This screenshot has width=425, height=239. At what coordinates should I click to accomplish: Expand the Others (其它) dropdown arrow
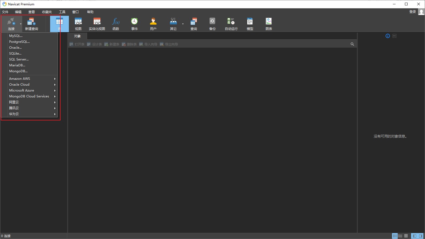click(183, 24)
